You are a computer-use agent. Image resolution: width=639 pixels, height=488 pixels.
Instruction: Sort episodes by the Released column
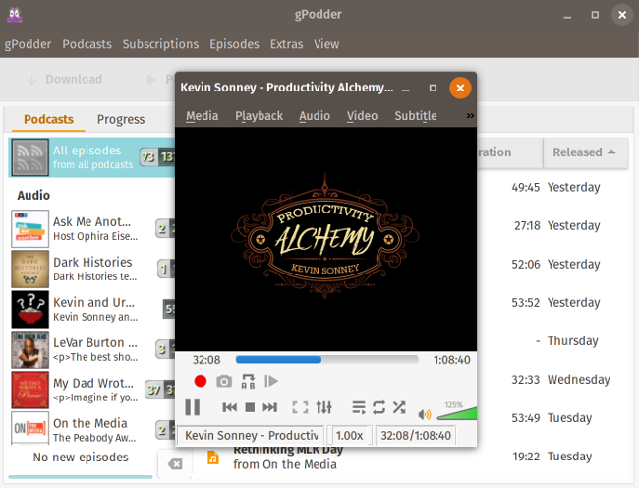(x=584, y=152)
